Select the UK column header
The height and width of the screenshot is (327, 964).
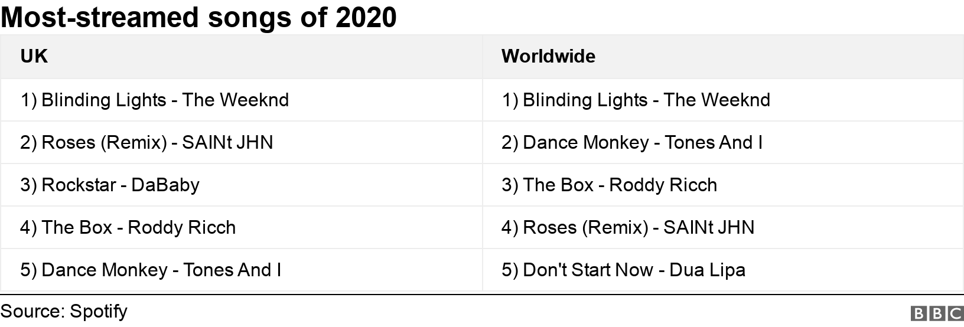[x=34, y=56]
